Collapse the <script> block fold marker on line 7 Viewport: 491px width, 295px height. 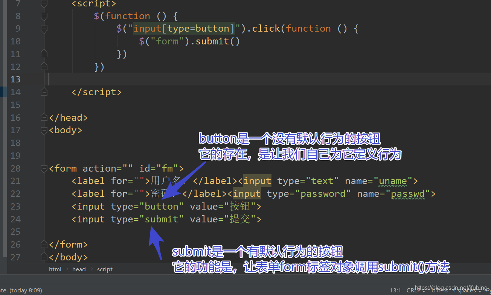[44, 4]
